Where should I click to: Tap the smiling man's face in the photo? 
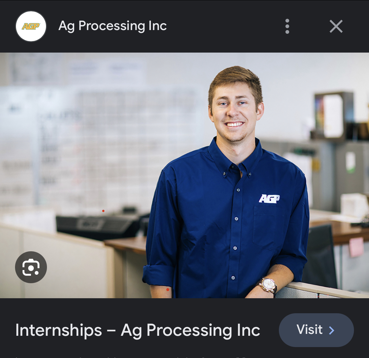pyautogui.click(x=235, y=108)
